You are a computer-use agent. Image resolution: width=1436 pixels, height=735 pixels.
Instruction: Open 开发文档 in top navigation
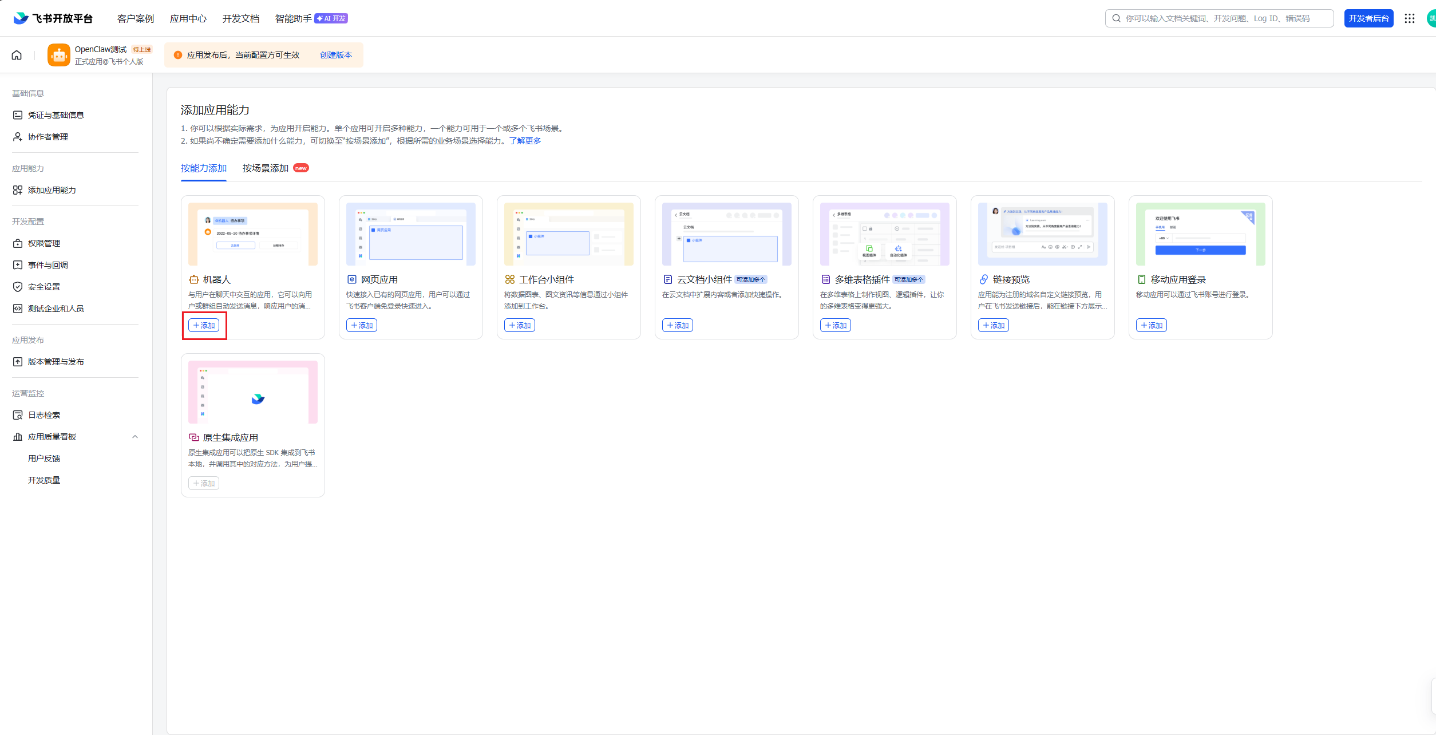(240, 18)
